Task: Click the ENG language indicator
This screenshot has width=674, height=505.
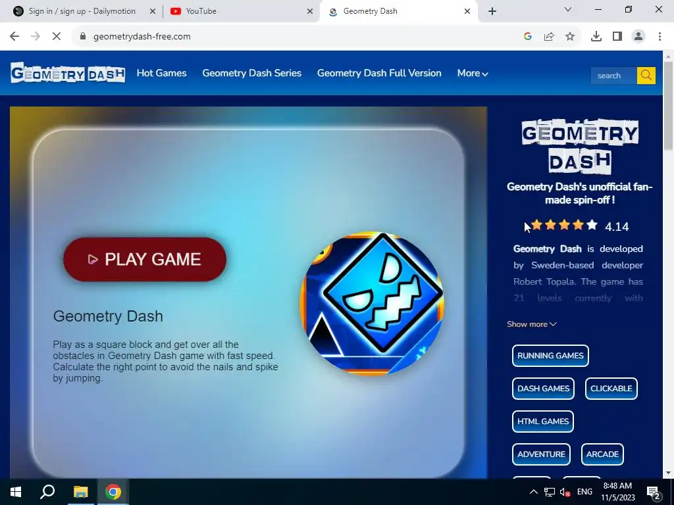Action: coord(584,492)
